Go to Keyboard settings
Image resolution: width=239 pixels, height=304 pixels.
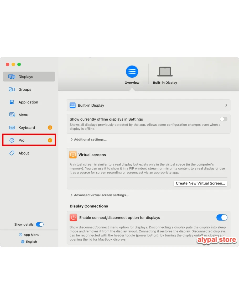[x=29, y=128]
